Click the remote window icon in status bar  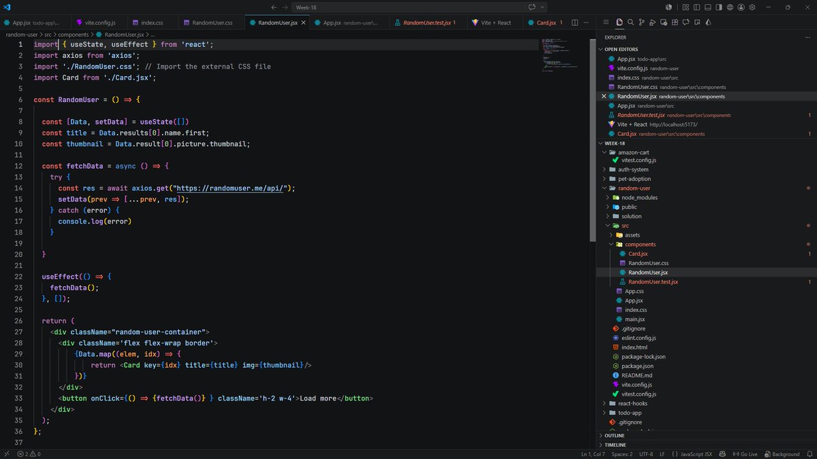tap(5, 454)
